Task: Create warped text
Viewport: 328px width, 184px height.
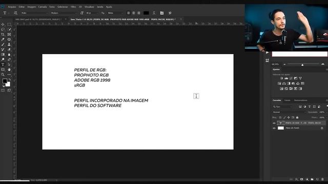Action: click(154, 13)
